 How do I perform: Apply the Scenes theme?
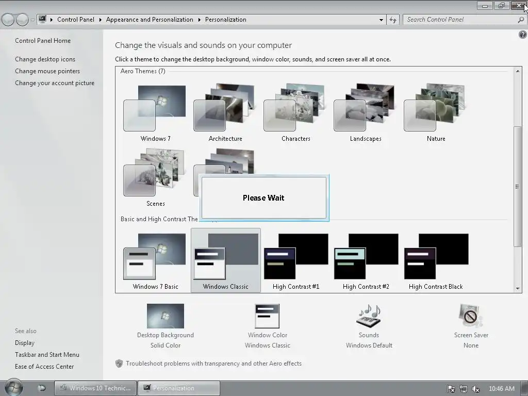point(155,177)
